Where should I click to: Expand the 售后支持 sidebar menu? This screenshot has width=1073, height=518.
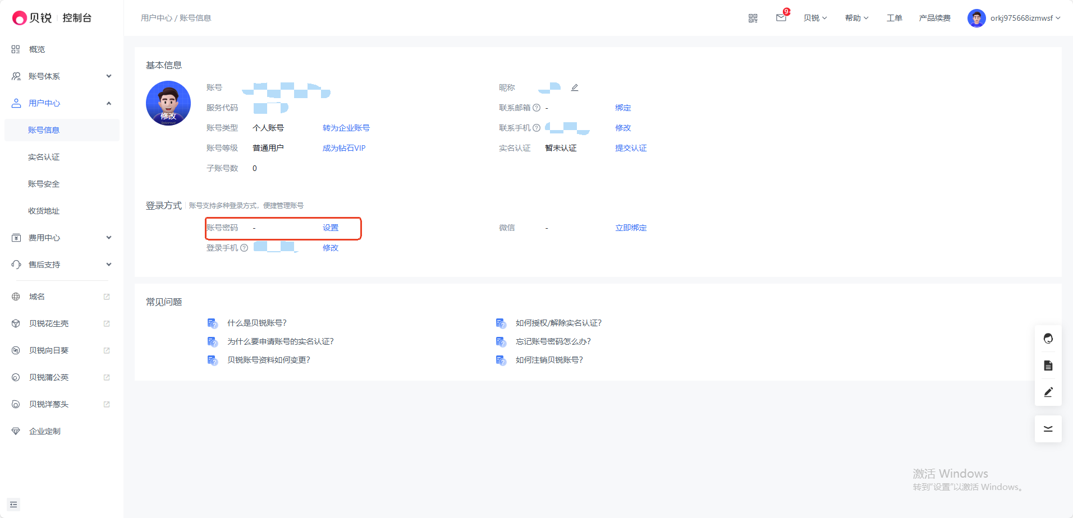point(62,265)
